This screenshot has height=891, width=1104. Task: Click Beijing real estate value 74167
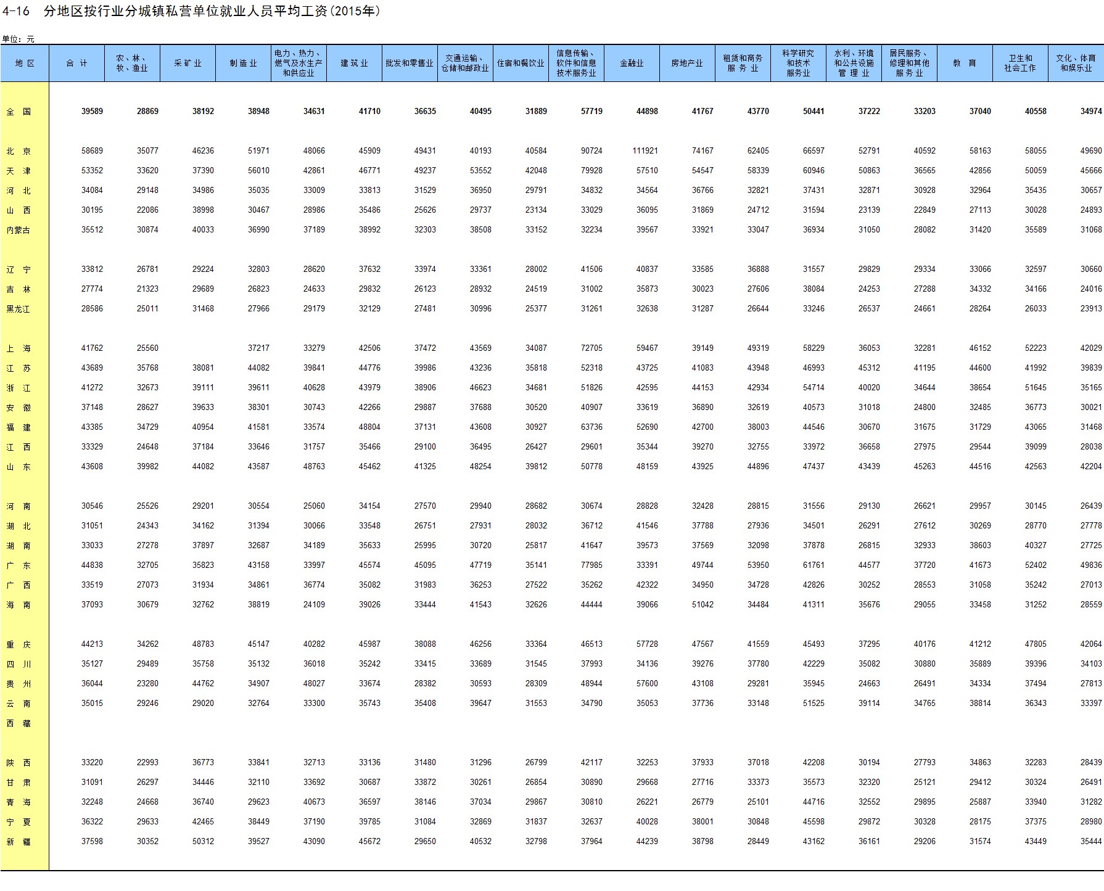[702, 151]
